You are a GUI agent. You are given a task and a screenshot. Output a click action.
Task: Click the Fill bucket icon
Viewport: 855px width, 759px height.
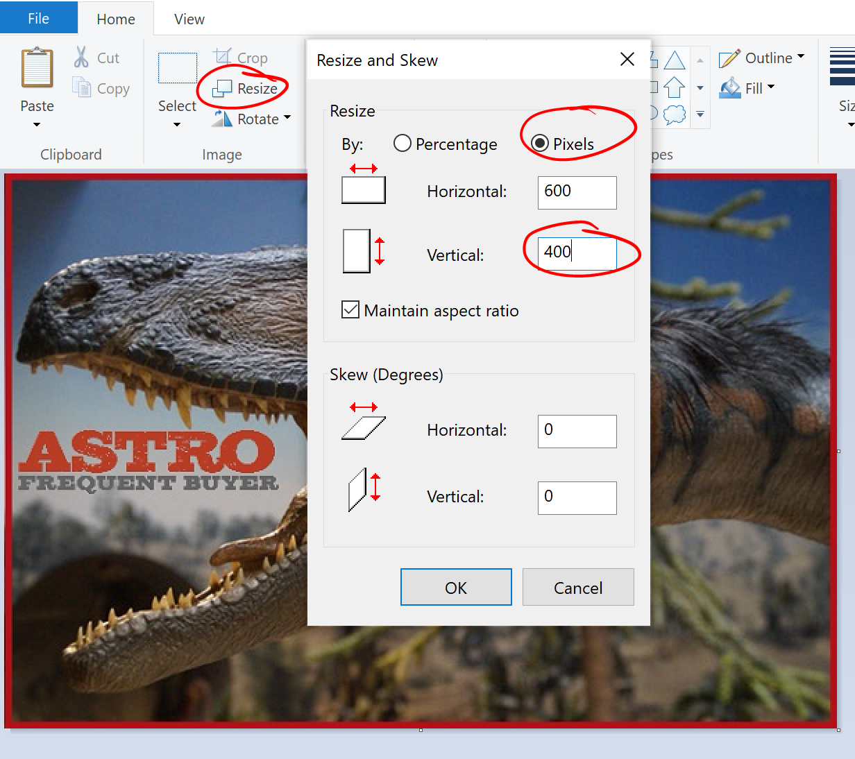(x=729, y=88)
